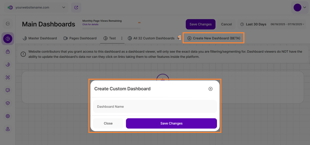This screenshot has width=310, height=145.
Task: Open website in new tab icon
Action: (x=76, y=7)
